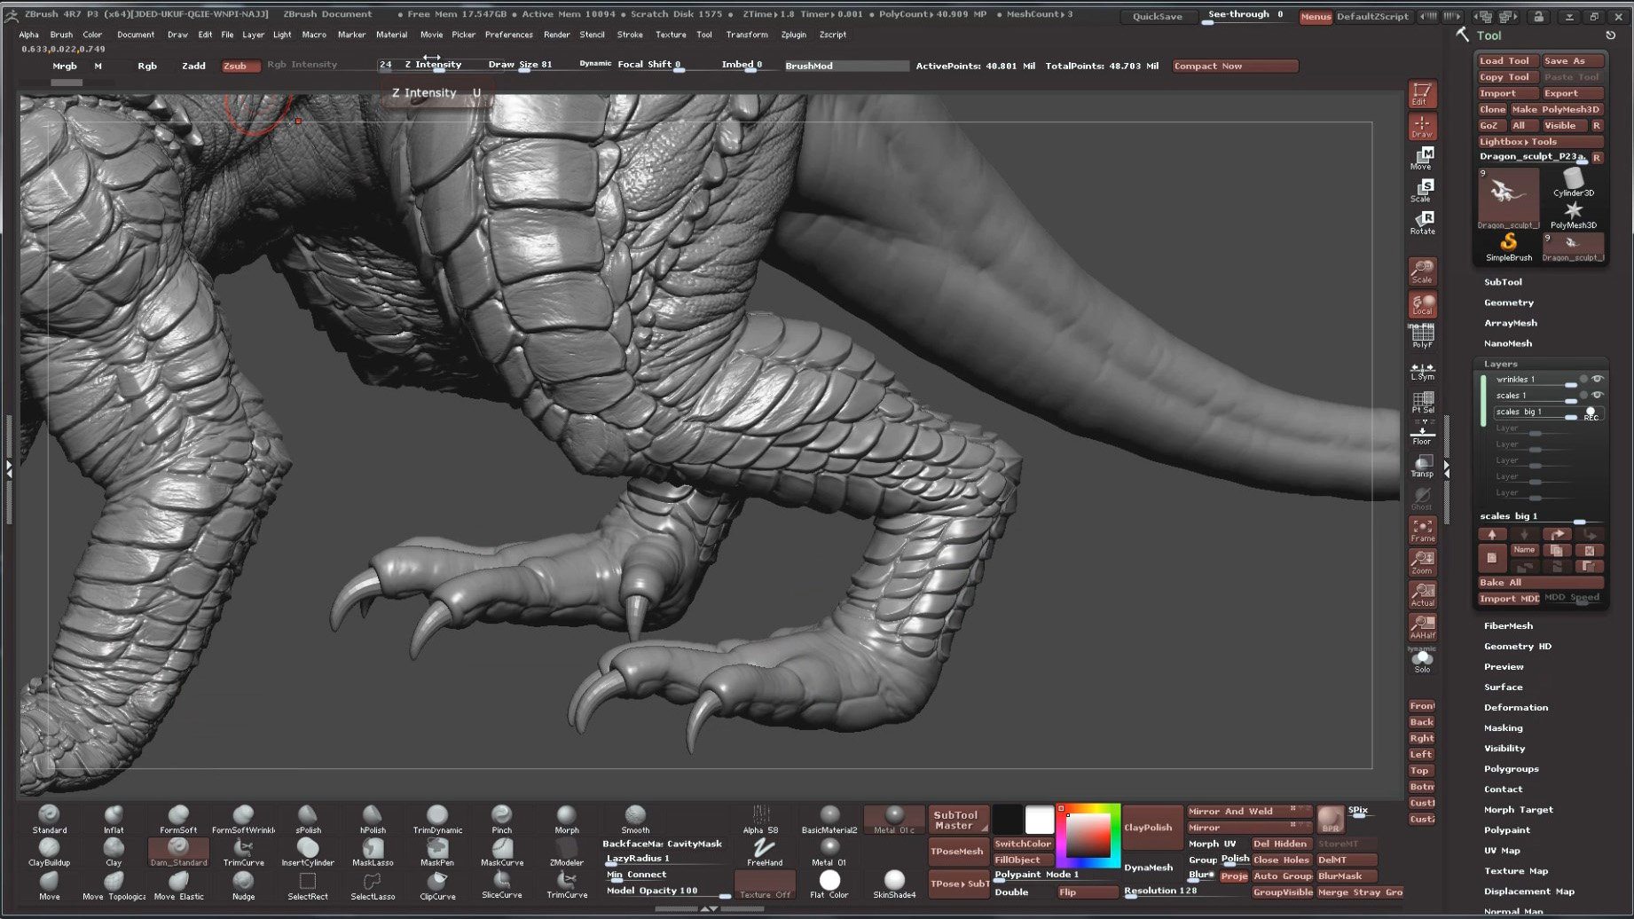This screenshot has height=919, width=1634.
Task: Select the SliceCurve brush
Action: pyautogui.click(x=501, y=885)
